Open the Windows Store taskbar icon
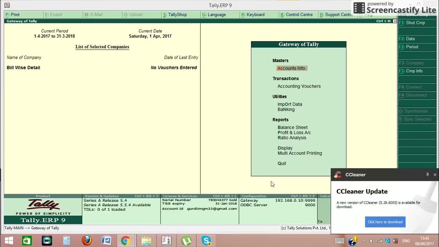Screen dimensions: 439x247 point(27,241)
